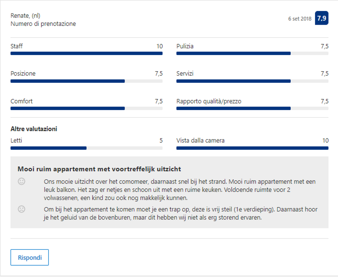
Task: Click the Comfort rating bar
Action: coord(86,108)
